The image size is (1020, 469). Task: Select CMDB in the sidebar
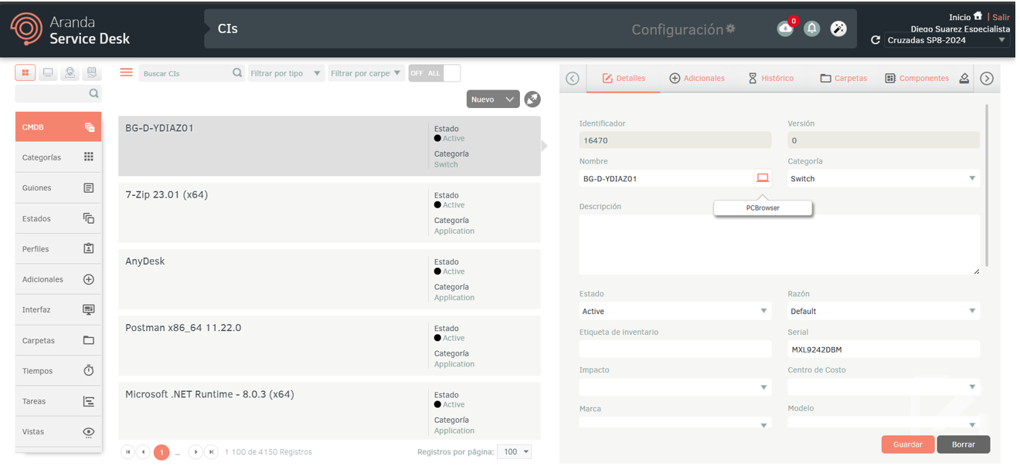[x=58, y=127]
